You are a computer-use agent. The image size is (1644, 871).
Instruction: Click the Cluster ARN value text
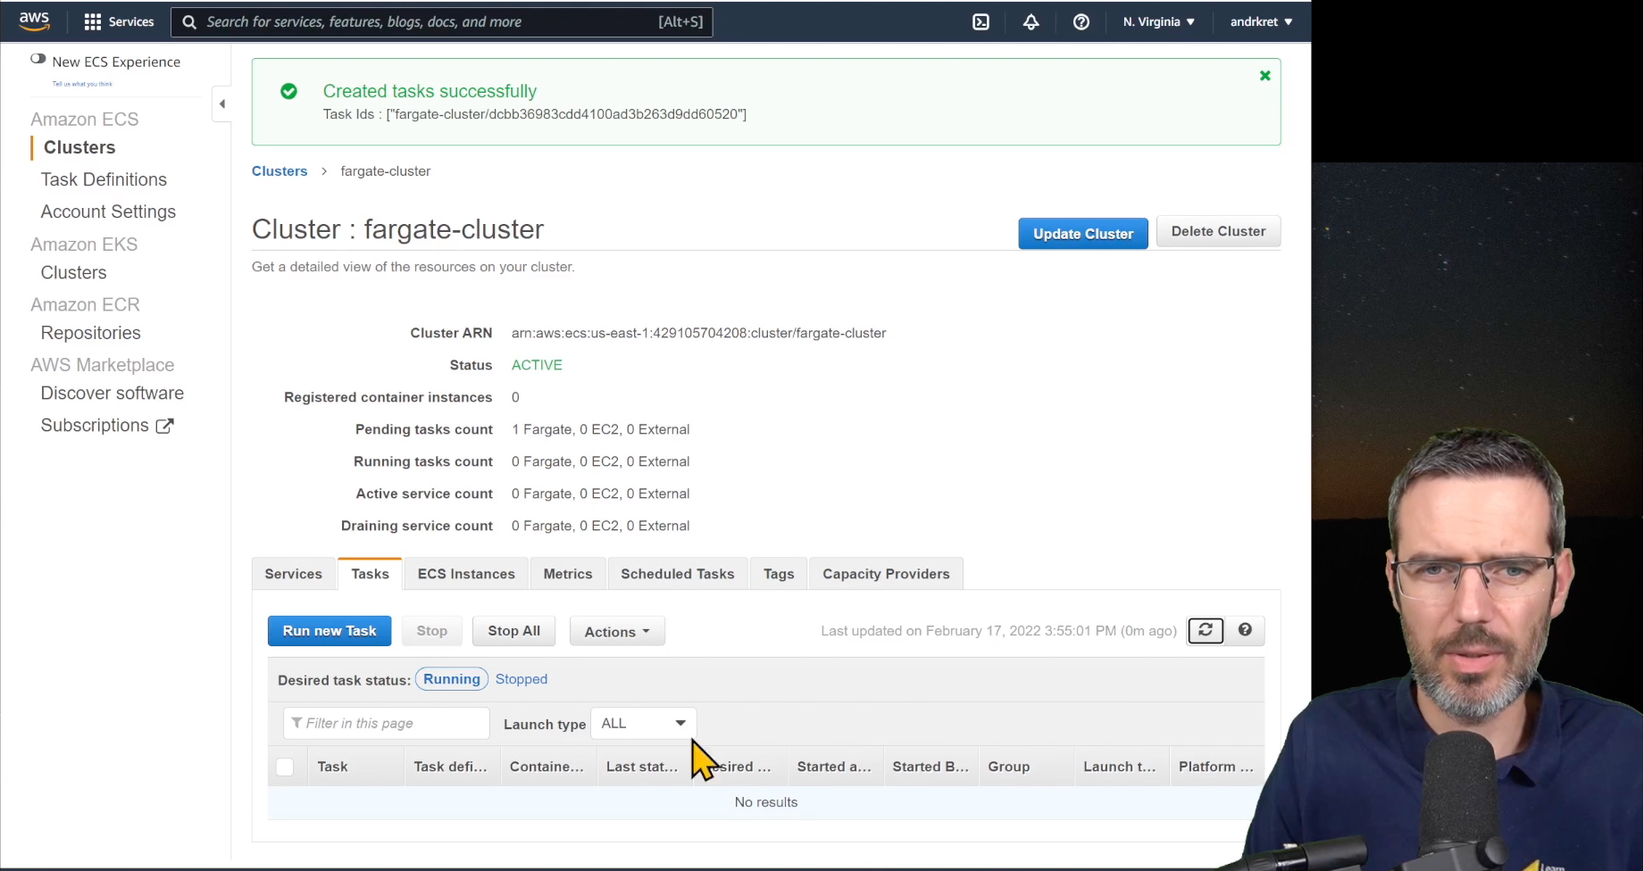[698, 333]
